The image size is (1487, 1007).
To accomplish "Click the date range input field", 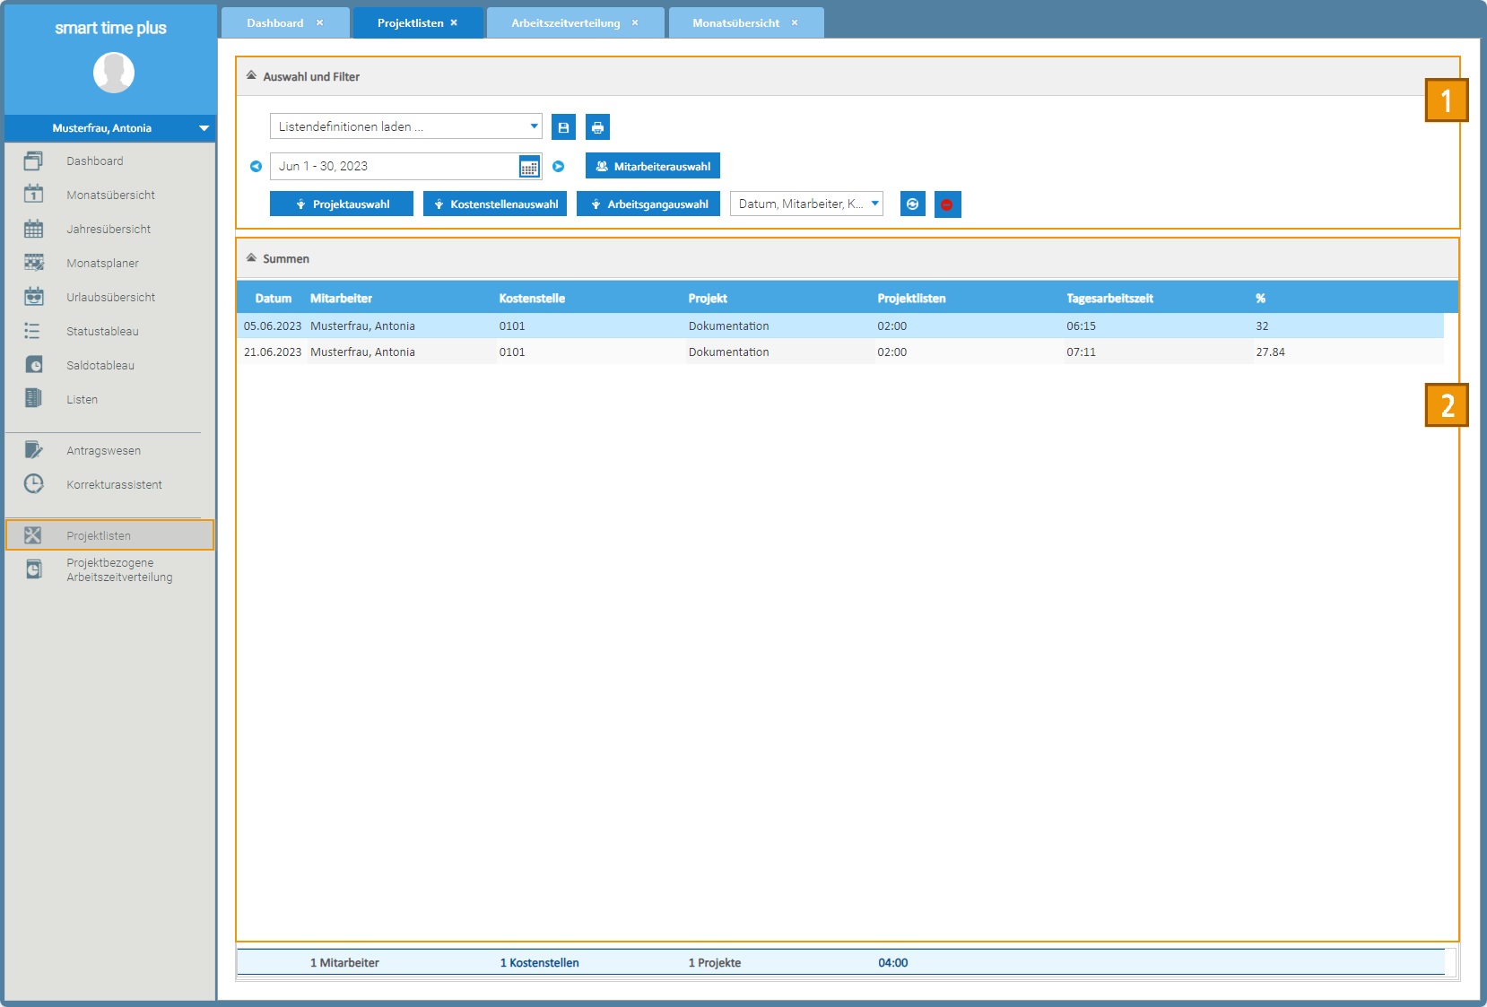I will 395,167.
